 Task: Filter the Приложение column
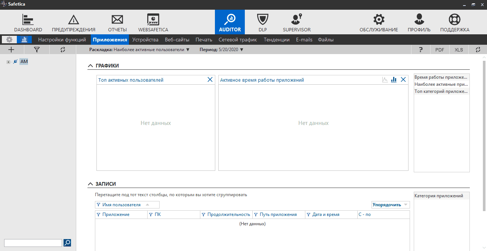click(98, 214)
